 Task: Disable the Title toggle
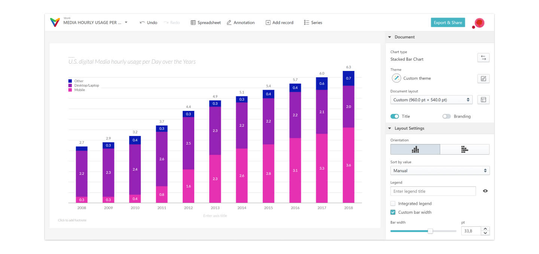(x=395, y=117)
